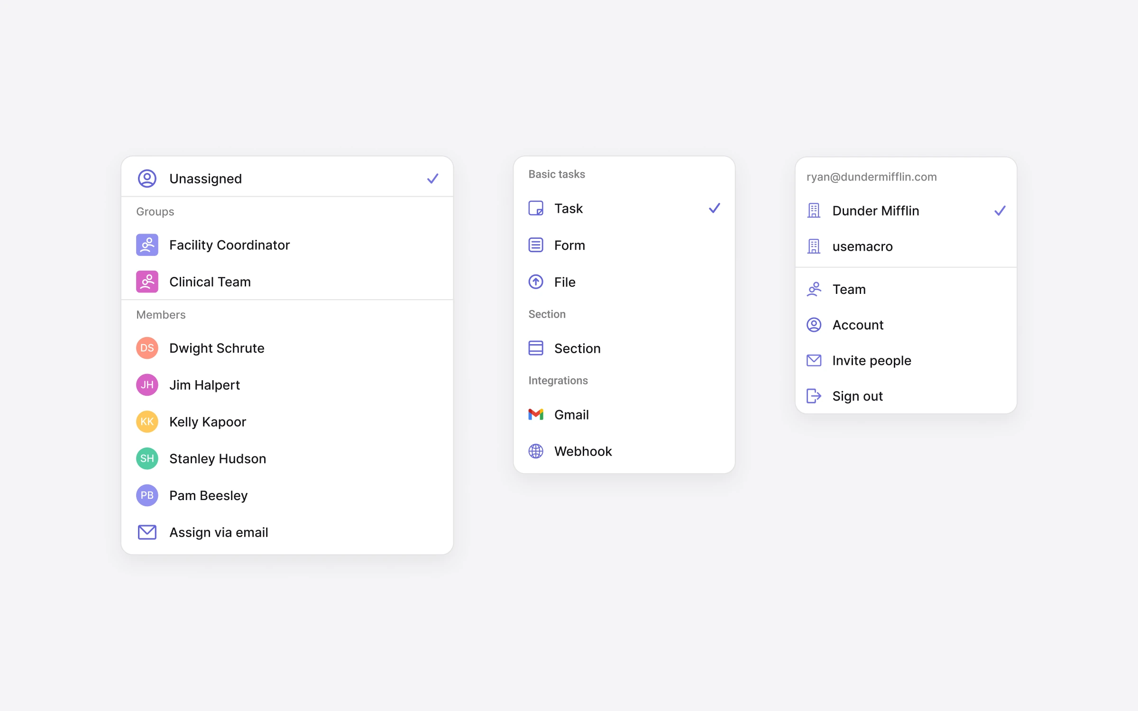Click the Gmail logo icon

pos(536,414)
